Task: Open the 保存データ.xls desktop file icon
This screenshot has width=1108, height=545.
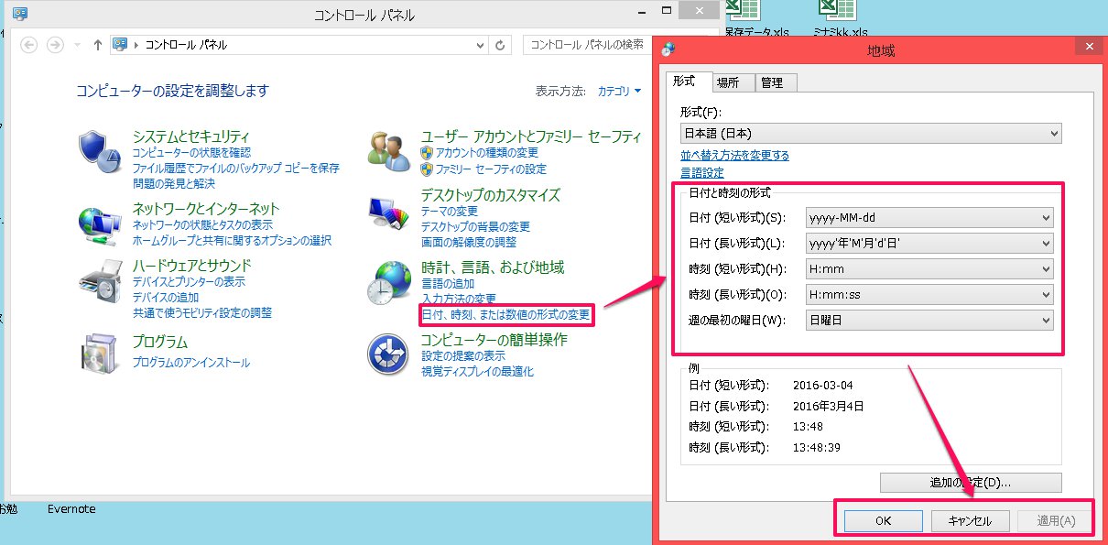Action: (x=744, y=11)
